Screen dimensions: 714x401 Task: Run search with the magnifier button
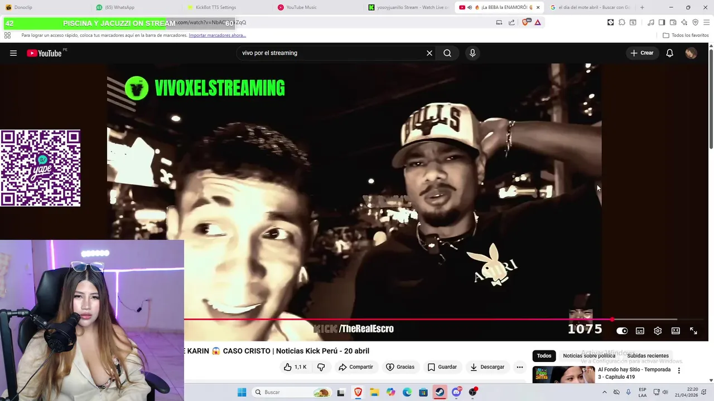click(447, 53)
